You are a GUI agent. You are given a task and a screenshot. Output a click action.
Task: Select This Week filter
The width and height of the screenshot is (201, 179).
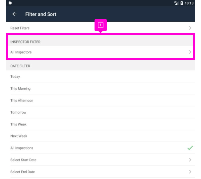click(x=100, y=124)
